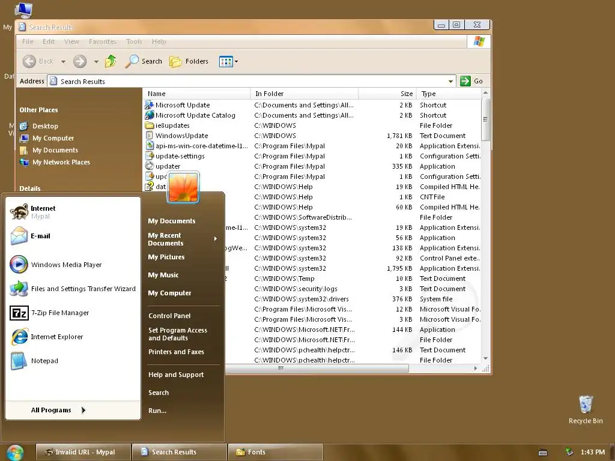Open the Favorites menu
The image size is (615, 461).
pos(102,41)
